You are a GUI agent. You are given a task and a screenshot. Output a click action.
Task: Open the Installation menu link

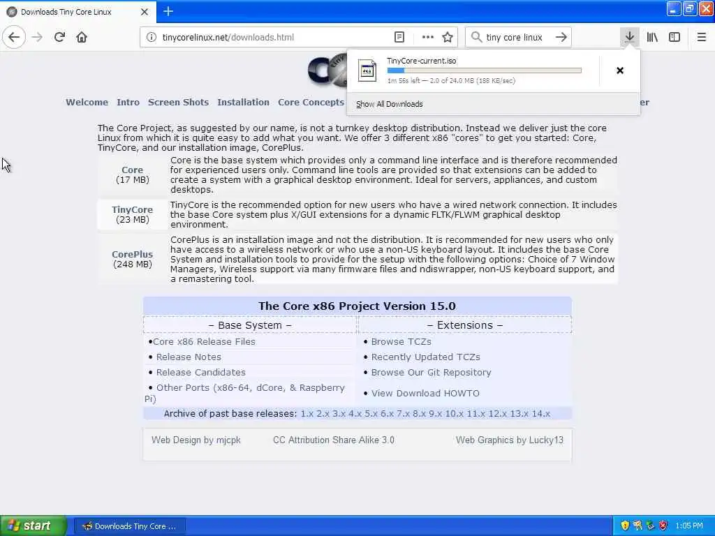244,102
